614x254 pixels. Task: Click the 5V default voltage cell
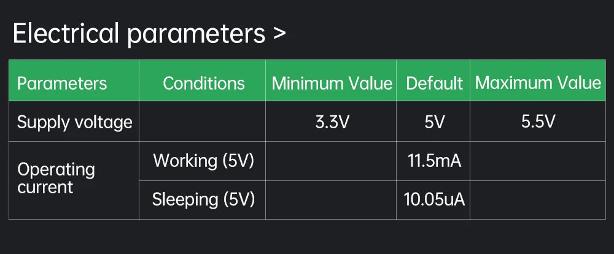(434, 122)
